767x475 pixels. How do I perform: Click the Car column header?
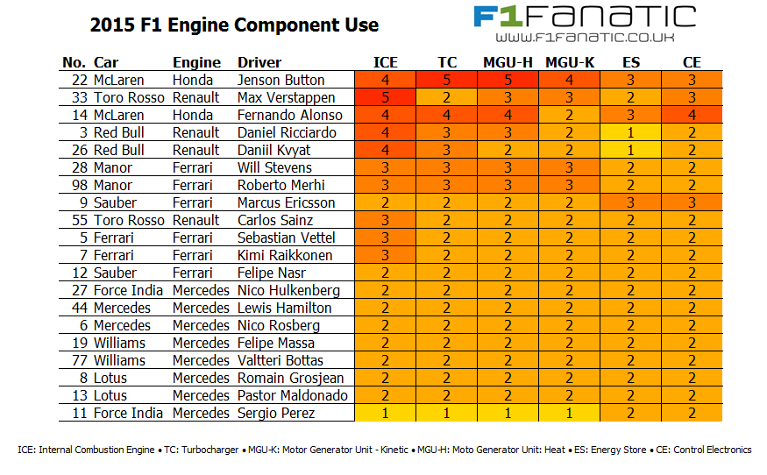click(x=106, y=62)
